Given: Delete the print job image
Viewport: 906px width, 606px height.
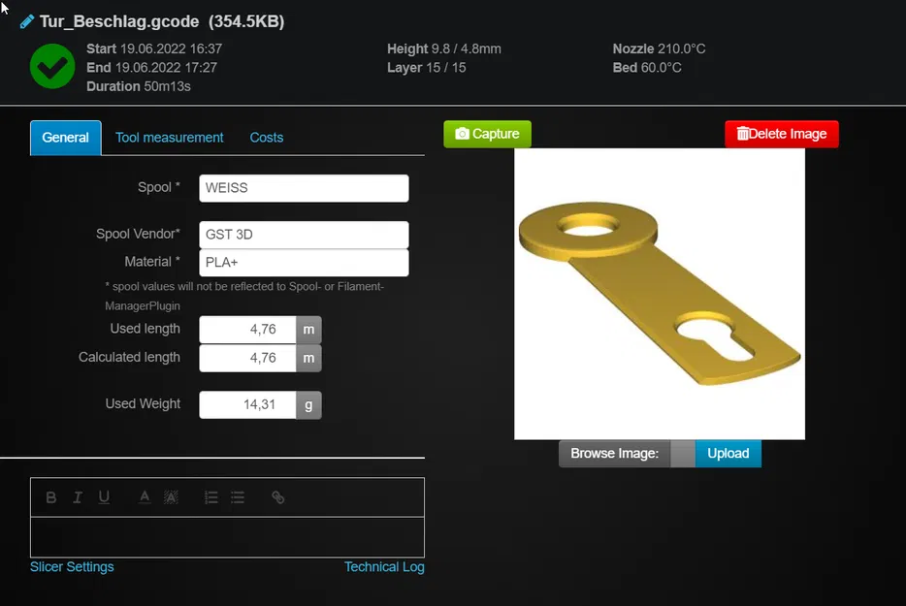Looking at the screenshot, I should pos(782,134).
